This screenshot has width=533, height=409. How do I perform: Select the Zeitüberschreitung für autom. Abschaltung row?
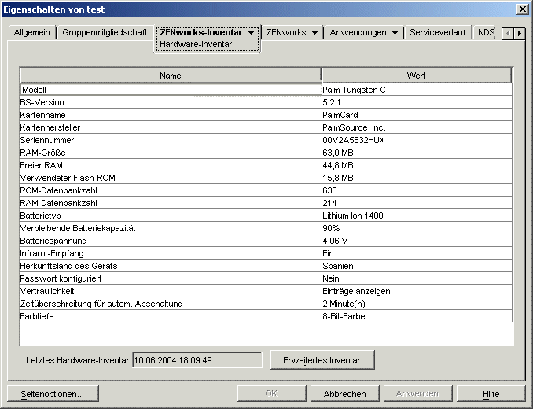266,304
